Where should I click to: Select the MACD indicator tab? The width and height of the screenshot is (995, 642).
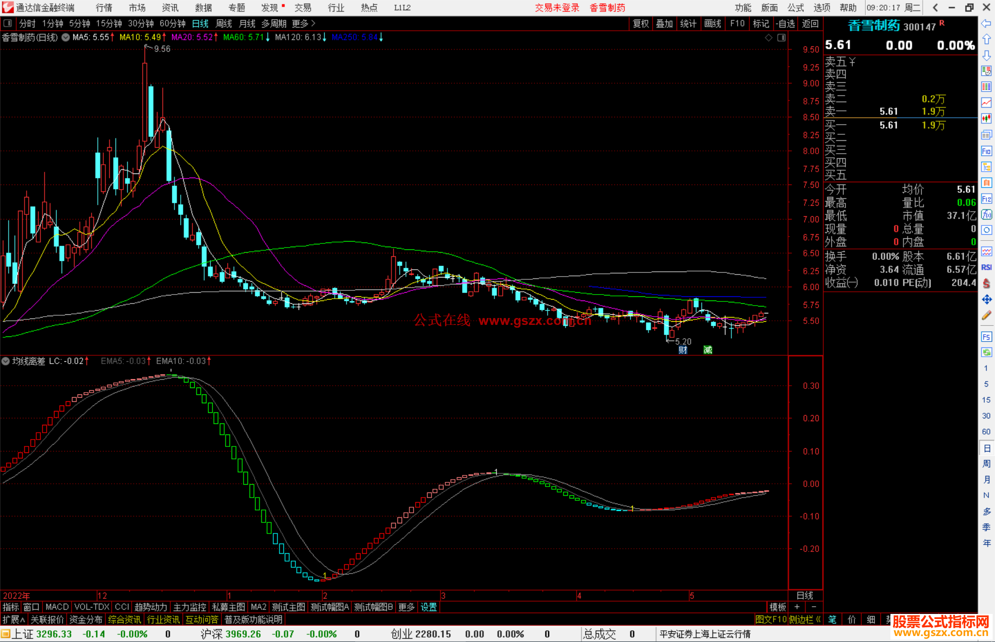(x=57, y=607)
